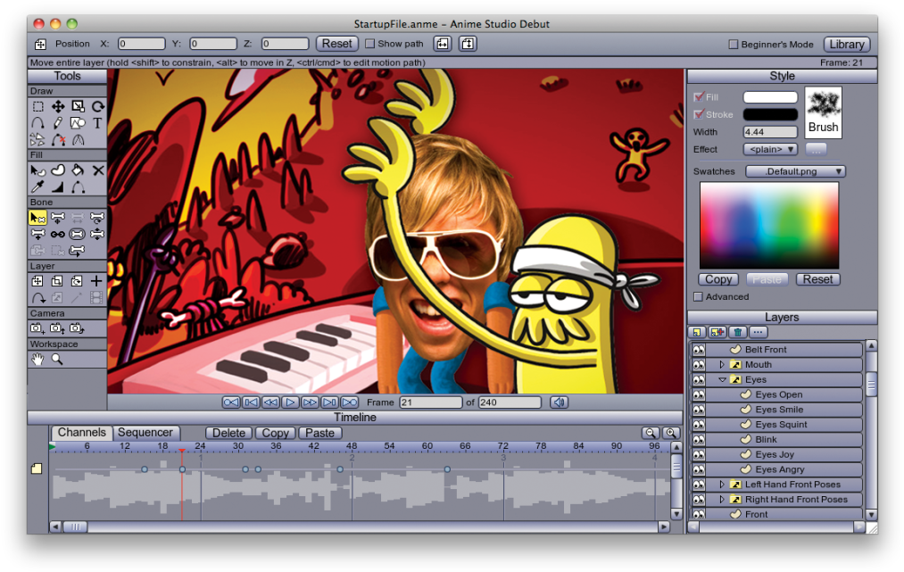Select the Set Origin plus tool in Layer
This screenshot has height=572, width=904.
coord(96,281)
